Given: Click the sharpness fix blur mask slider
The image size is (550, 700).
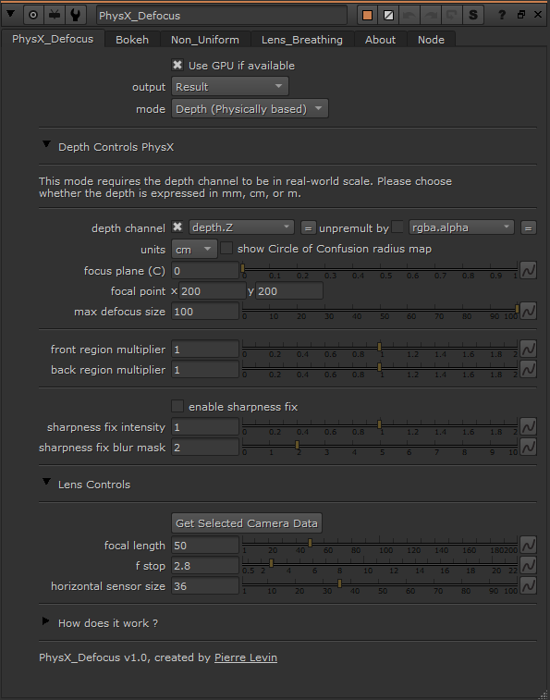Looking at the screenshot, I should click(x=380, y=445).
